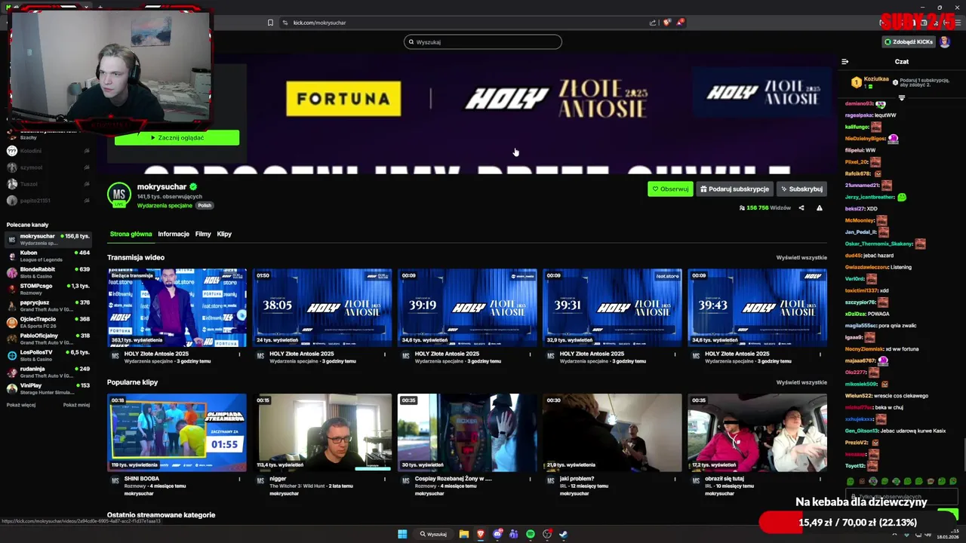
Task: Open the live Bieżąca transmisja video thumbnail
Action: (177, 308)
